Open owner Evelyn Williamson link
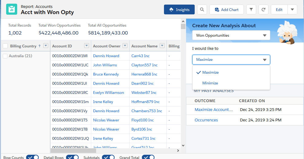304x159 pixels. (x=108, y=93)
